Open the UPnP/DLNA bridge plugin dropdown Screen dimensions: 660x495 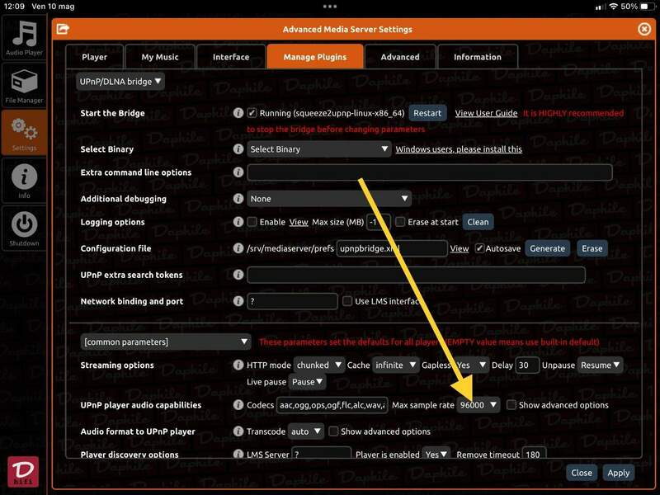(x=120, y=81)
